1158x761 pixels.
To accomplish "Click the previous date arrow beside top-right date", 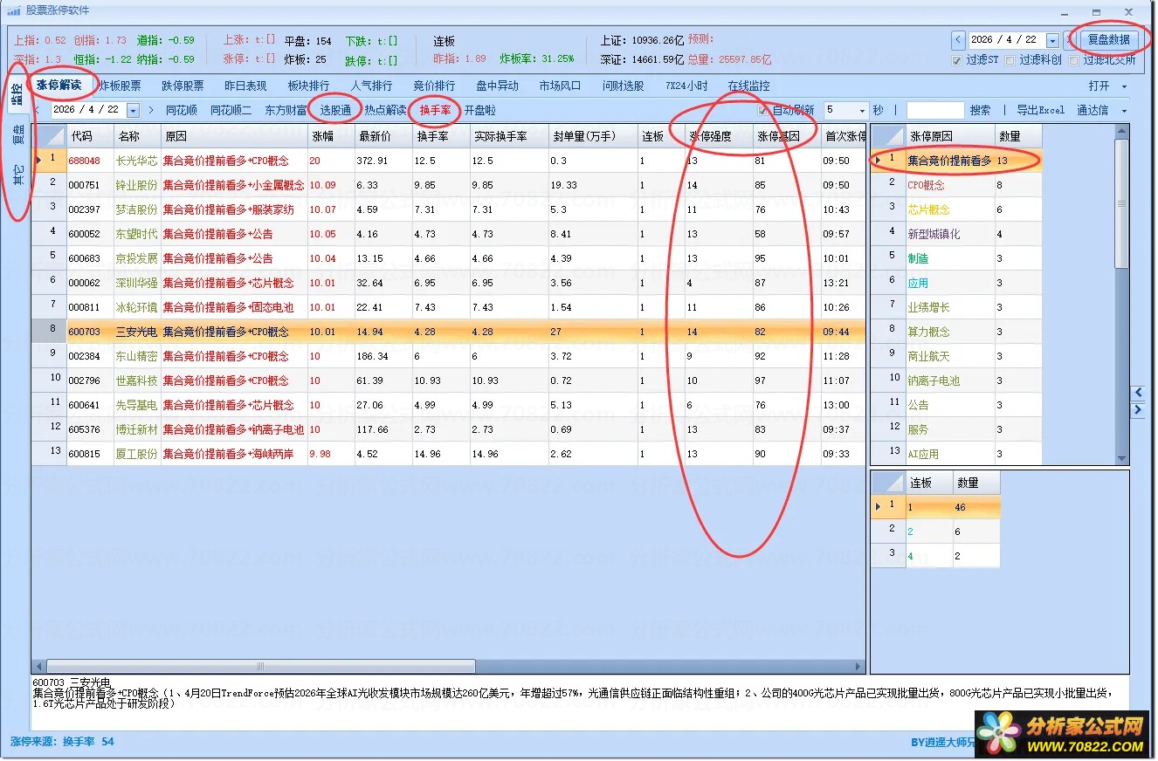I will tap(958, 40).
